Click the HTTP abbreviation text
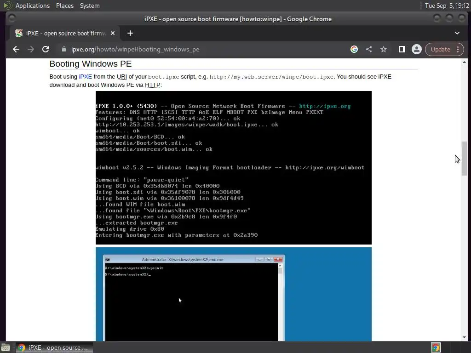The image size is (471, 353). coord(153,85)
